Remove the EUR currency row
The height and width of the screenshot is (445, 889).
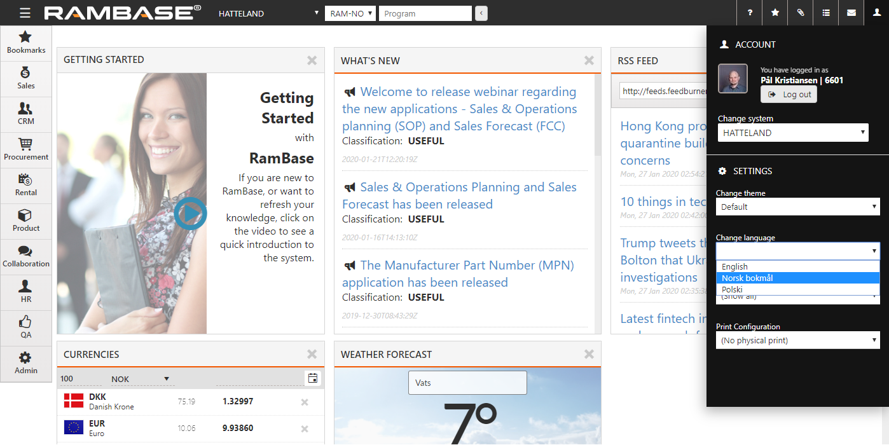tap(305, 428)
